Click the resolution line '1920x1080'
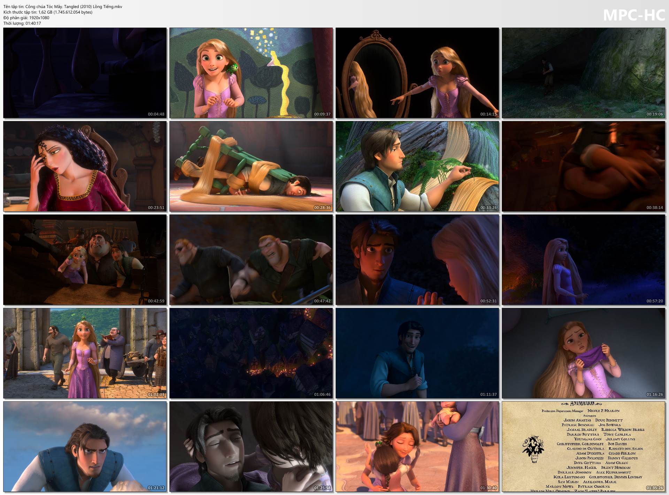The height and width of the screenshot is (495, 669). (x=26, y=18)
